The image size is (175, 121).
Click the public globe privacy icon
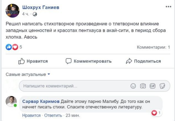[35, 14]
